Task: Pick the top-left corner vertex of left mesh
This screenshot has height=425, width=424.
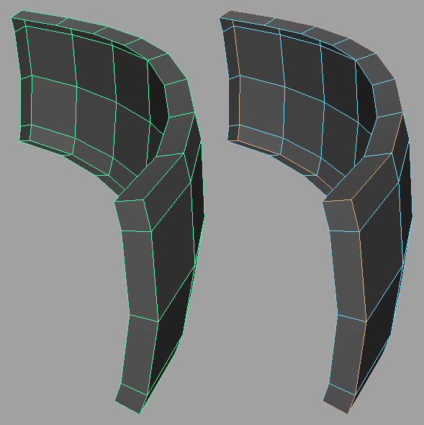Action: point(12,18)
